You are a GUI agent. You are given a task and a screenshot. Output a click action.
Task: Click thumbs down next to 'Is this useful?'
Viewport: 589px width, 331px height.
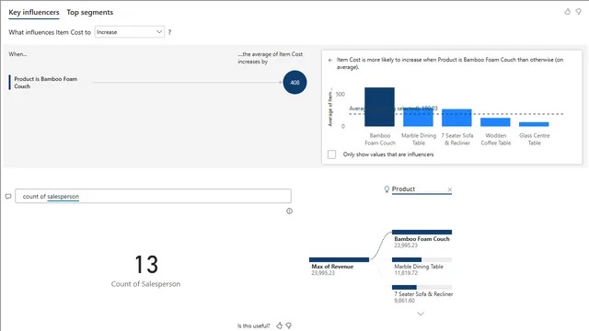tap(289, 325)
